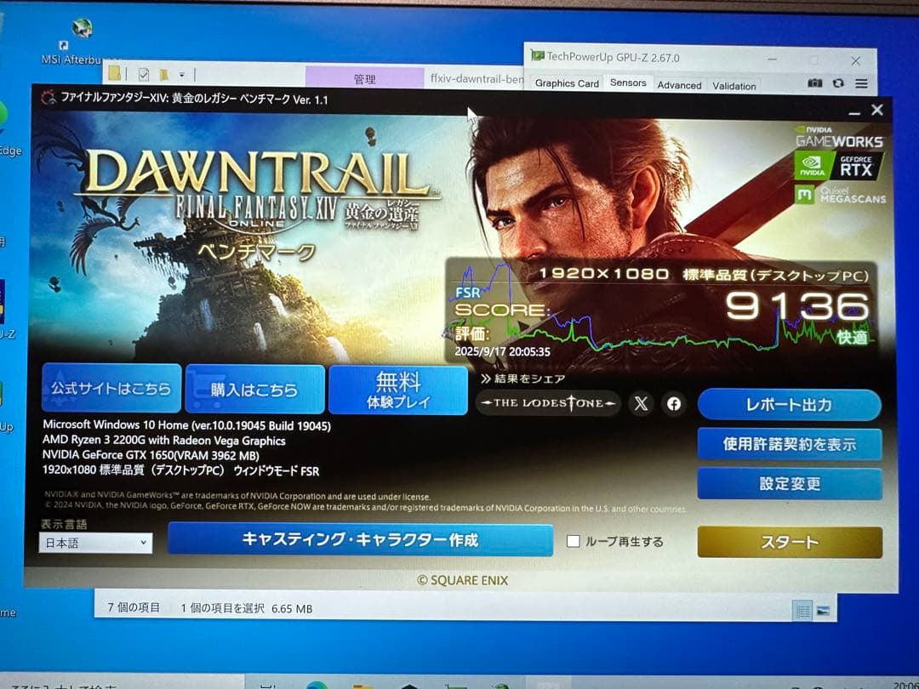Viewport: 919px width, 689px height.
Task: Expand the 結果をシェア share section
Action: tap(524, 377)
